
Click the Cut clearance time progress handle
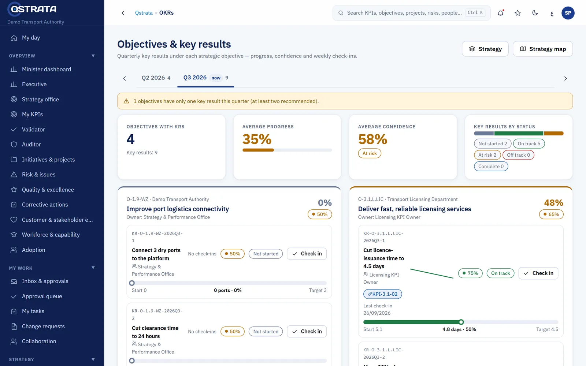click(x=132, y=361)
